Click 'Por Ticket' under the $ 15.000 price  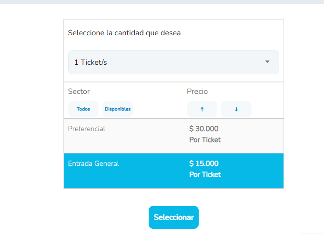click(205, 174)
